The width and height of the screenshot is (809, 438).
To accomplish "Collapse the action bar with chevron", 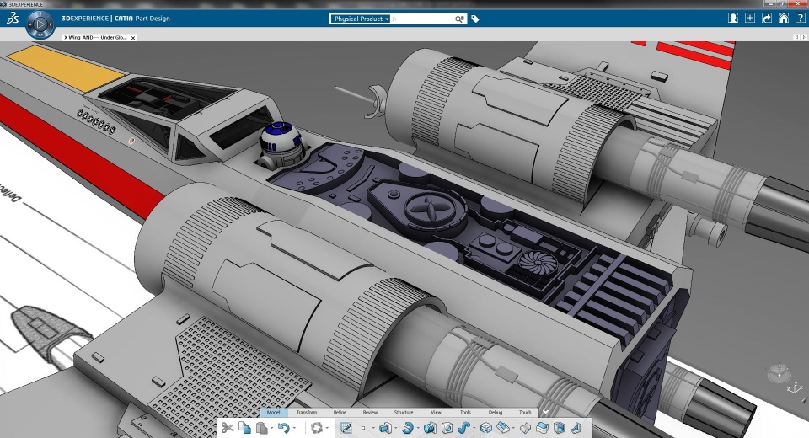I will pos(545,412).
